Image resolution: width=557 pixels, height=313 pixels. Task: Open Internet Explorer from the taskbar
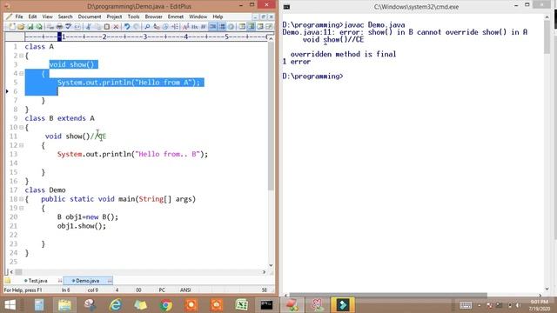click(x=116, y=305)
